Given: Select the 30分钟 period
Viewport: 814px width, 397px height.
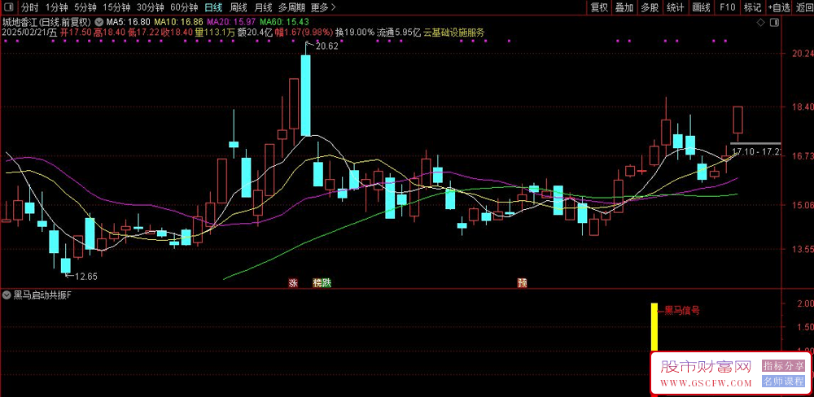Looking at the screenshot, I should (x=151, y=7).
